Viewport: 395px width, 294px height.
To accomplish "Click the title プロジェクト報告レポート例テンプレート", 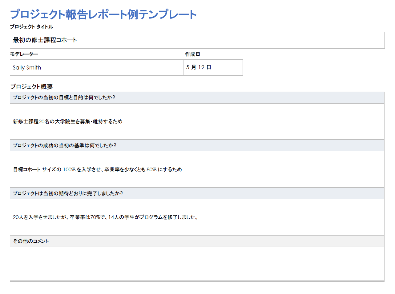I will pos(103,14).
